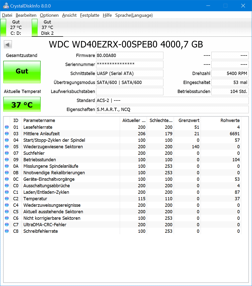Screen dimensions: 252x286
Task: Click raw value 87 for Laden/Entladen-Zyklen
Action: (x=237, y=192)
